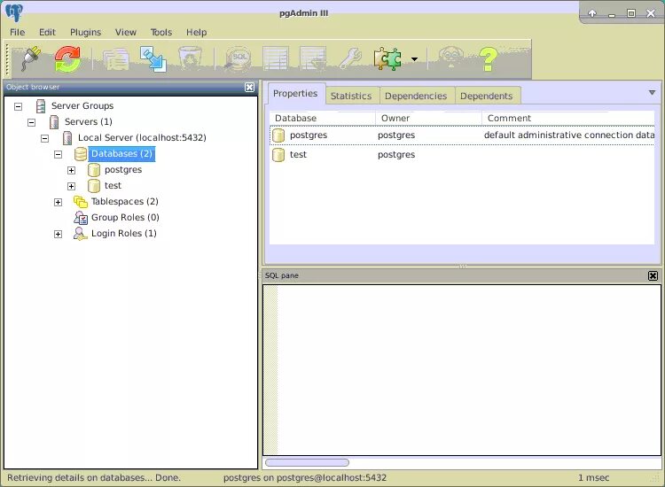Switch to the Dependencies tab
The height and width of the screenshot is (487, 665).
416,97
